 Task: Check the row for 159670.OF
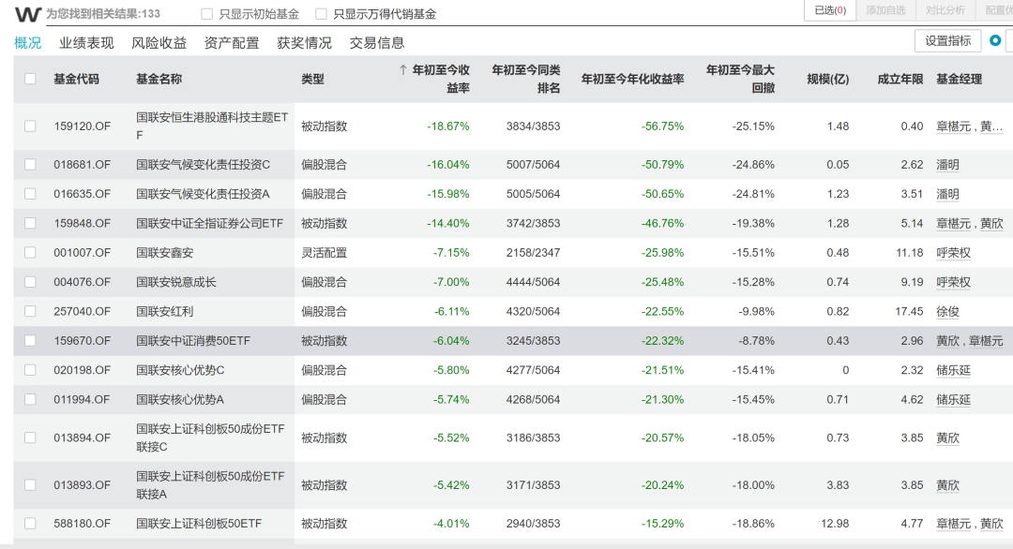pos(30,341)
